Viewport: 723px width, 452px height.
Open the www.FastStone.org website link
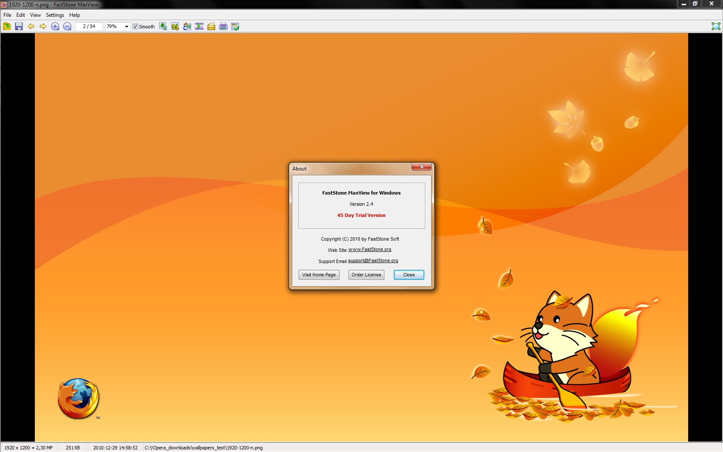pos(370,250)
